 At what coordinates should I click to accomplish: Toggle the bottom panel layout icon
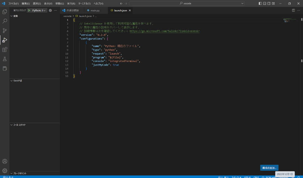265,4
